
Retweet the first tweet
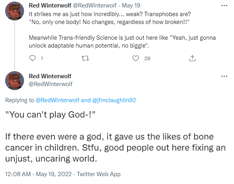(x=85, y=58)
